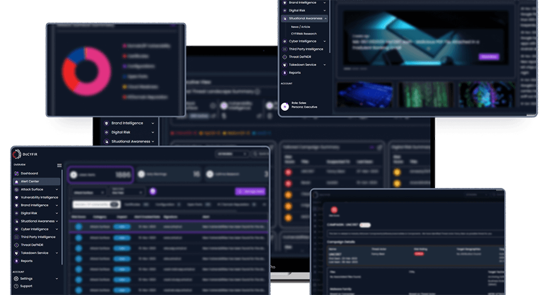541x295 pixels.
Task: Collapse the expanded Situational Awareness menu
Action: click(x=325, y=19)
